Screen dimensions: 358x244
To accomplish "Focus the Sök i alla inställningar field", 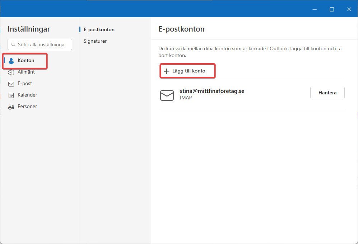I will (40, 44).
